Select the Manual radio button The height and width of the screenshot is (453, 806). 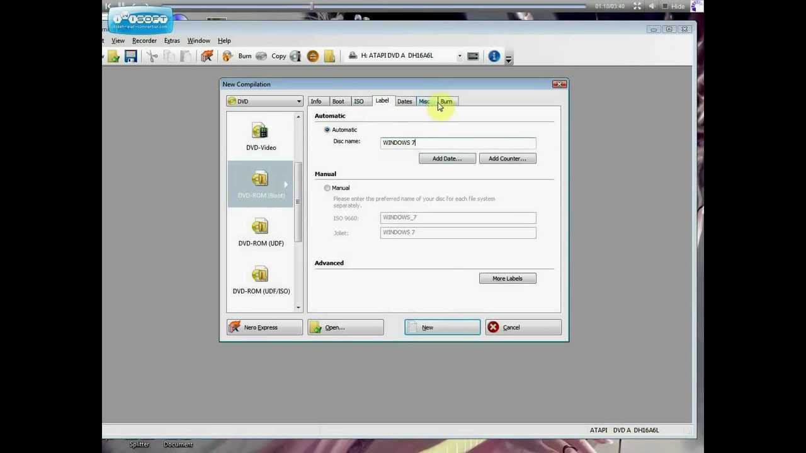click(327, 188)
